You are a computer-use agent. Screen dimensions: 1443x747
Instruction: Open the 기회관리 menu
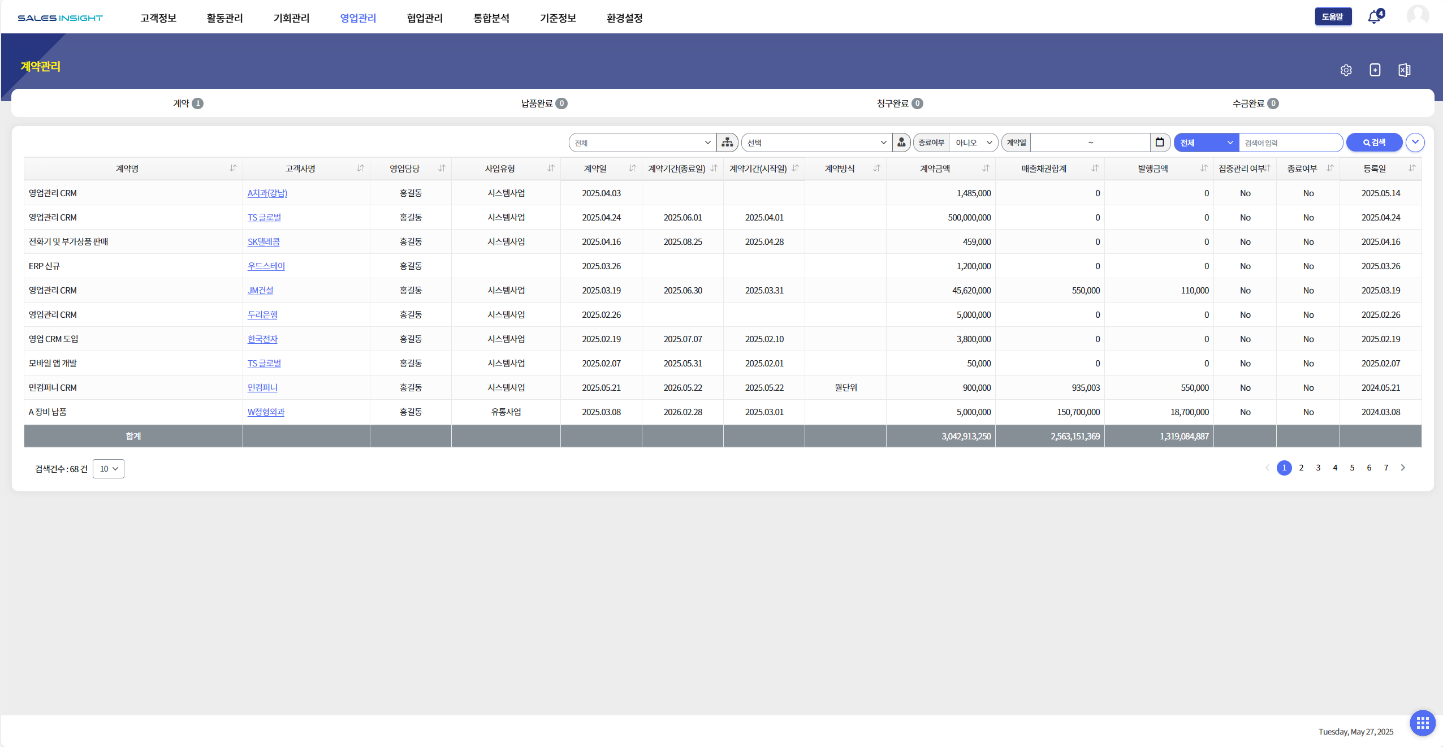click(291, 18)
